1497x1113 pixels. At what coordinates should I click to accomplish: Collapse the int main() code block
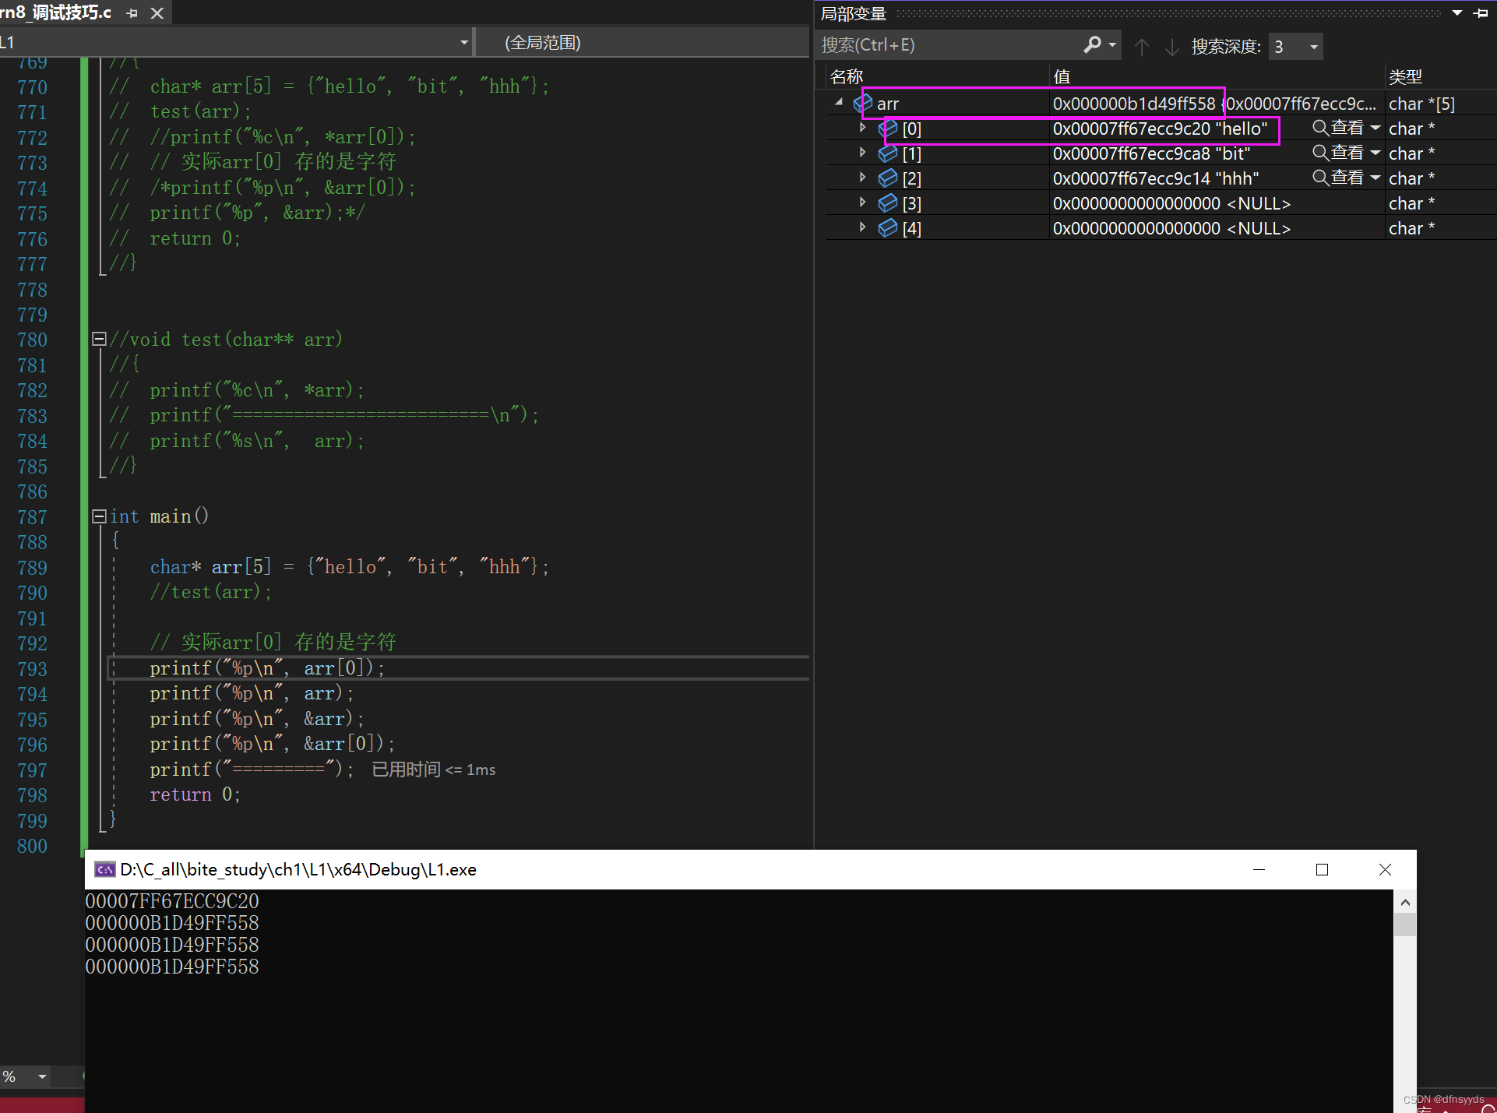(99, 516)
